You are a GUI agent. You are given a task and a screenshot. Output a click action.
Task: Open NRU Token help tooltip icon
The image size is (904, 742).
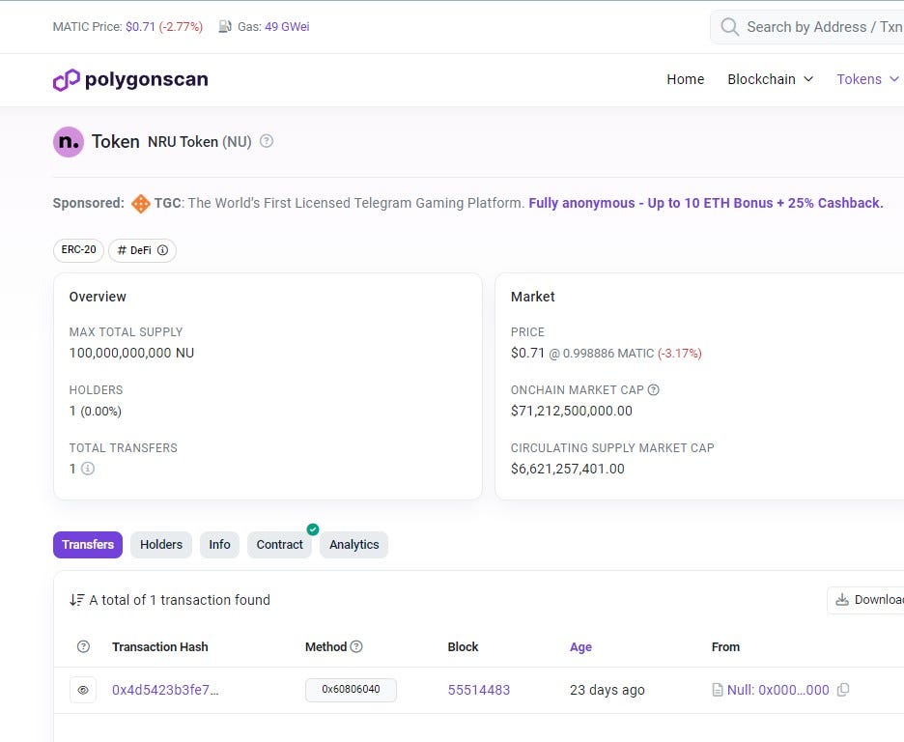pyautogui.click(x=266, y=141)
